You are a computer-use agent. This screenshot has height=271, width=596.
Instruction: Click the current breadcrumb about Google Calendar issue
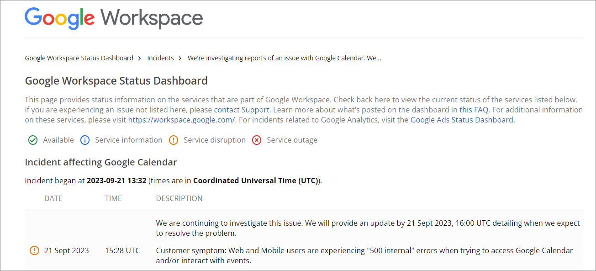tap(285, 58)
